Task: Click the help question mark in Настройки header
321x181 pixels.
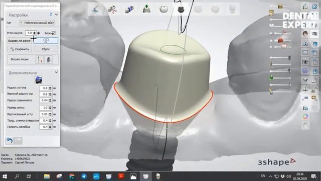Action: click(51, 15)
